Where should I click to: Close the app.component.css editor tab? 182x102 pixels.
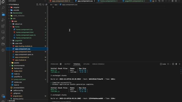94,1
